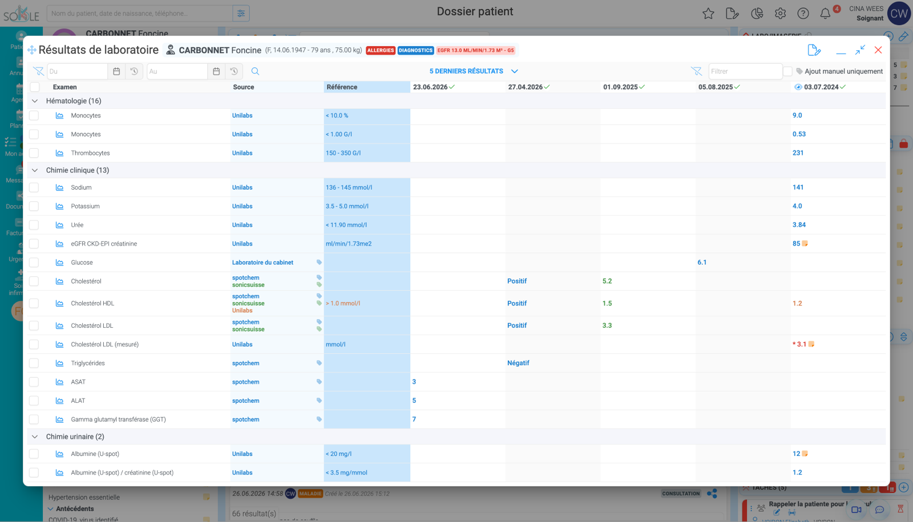Click the history clock beside the 'Du' field
913x522 pixels.
134,71
